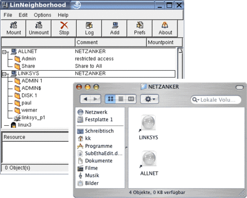Viewport: 247px width, 198px height.
Task: Click the tree list scrollbar up arrow
Action: tap(180, 51)
